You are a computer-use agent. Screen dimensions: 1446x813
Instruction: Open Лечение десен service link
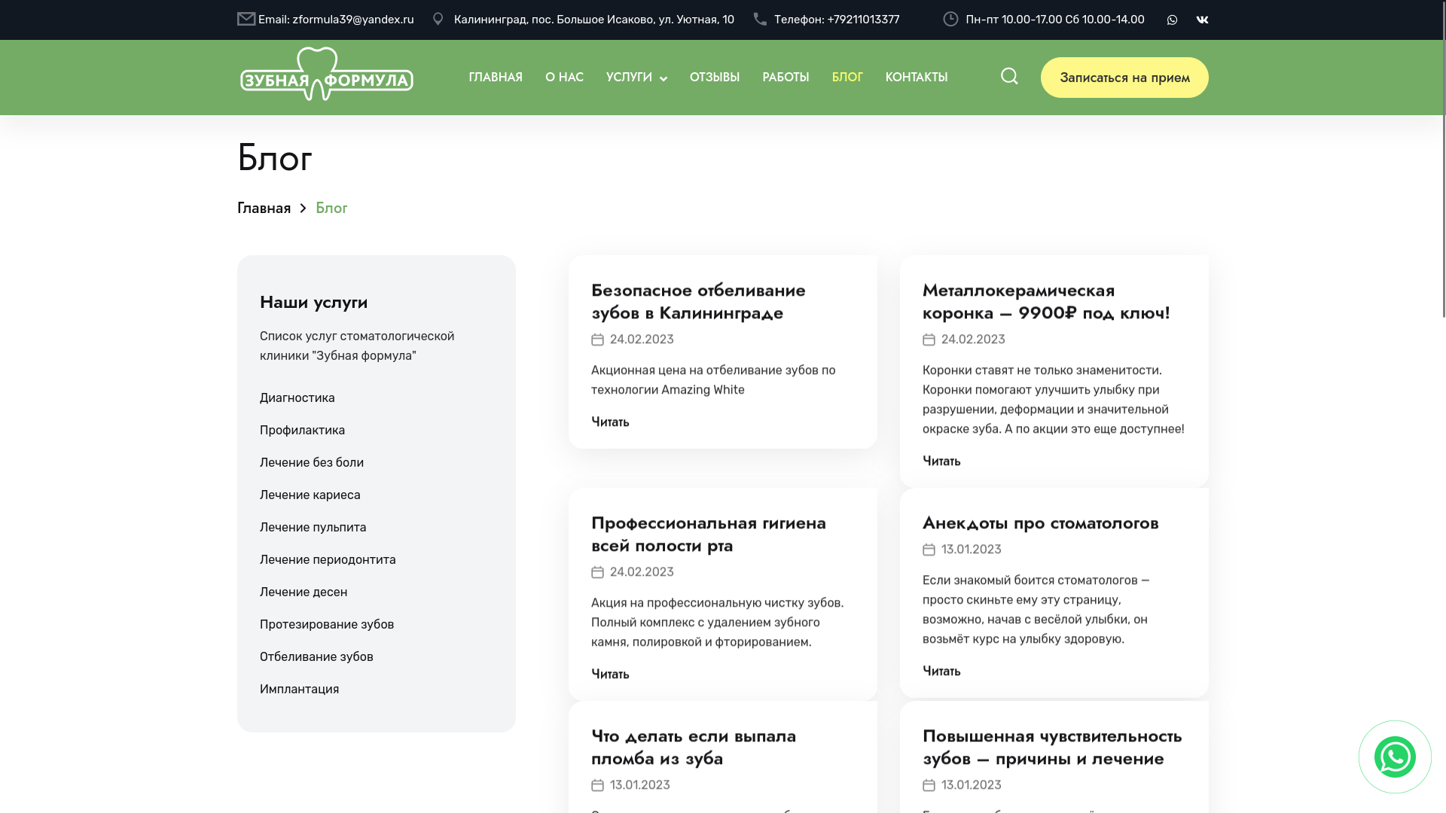tap(304, 592)
